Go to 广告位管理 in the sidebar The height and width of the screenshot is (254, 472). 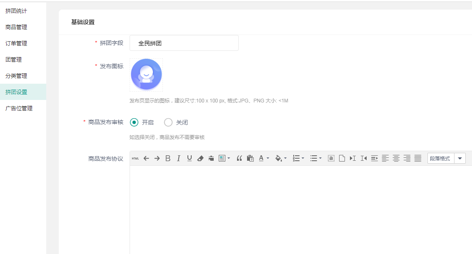pyautogui.click(x=19, y=108)
